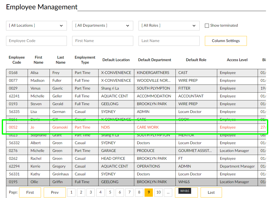Sort the table by Employee Code column
This screenshot has height=198, width=270.
coord(17,60)
